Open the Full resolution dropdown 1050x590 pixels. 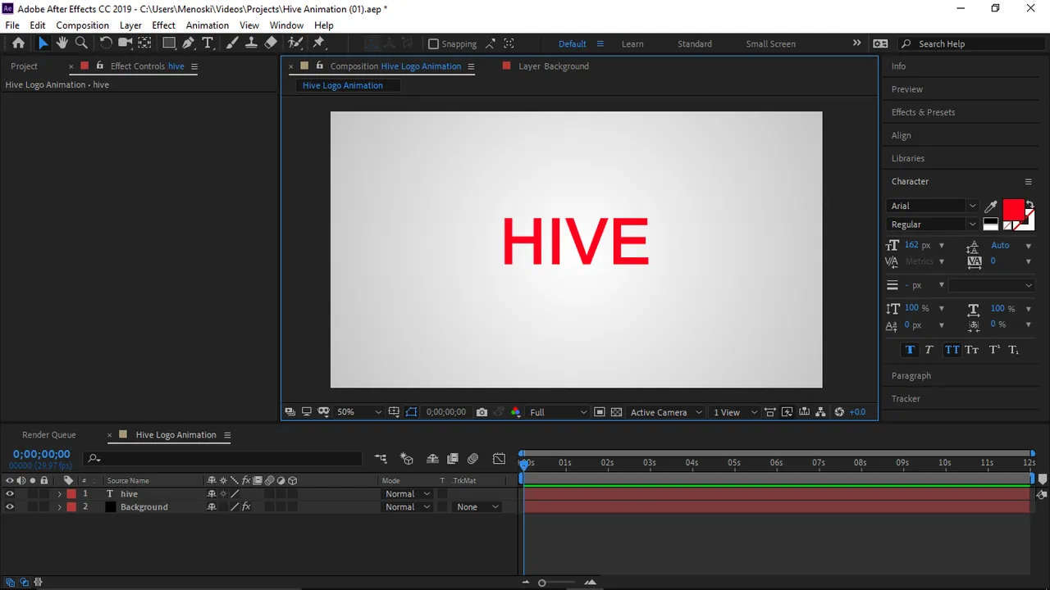pos(558,412)
